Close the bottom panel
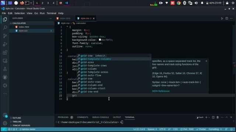The width and height of the screenshot is (236, 132). (x=231, y=117)
